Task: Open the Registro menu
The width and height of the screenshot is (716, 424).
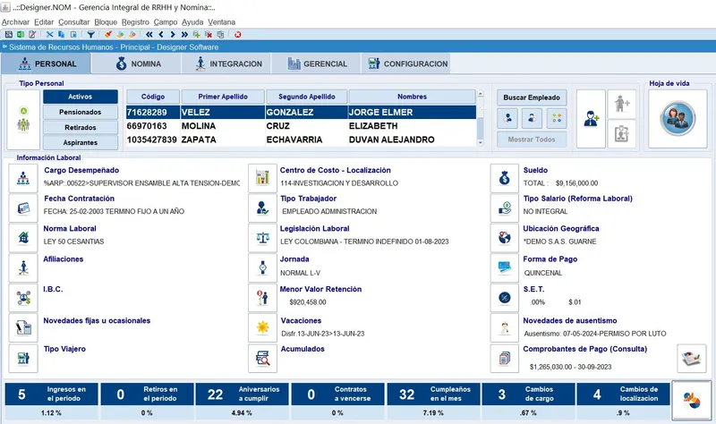Action: 135,21
